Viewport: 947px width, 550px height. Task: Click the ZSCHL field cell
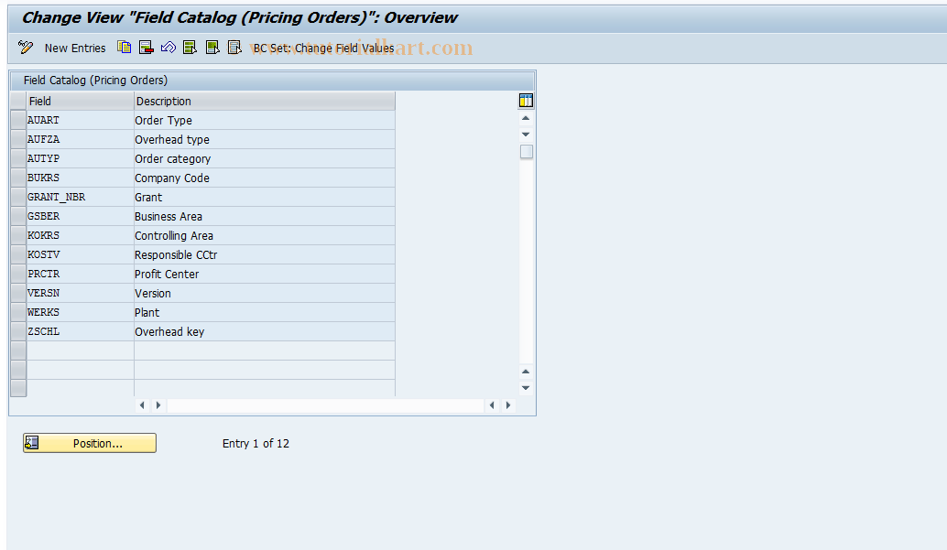point(80,331)
